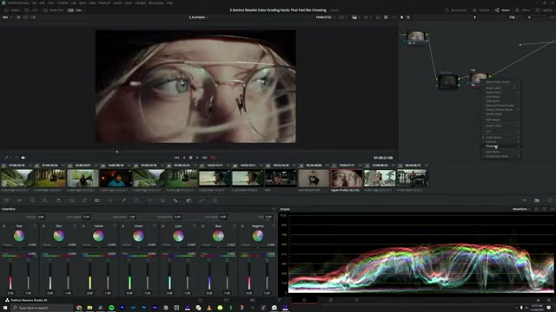Toggle highlight for the Green slice
Screen dimensions: 556x312
click(x=123, y=225)
